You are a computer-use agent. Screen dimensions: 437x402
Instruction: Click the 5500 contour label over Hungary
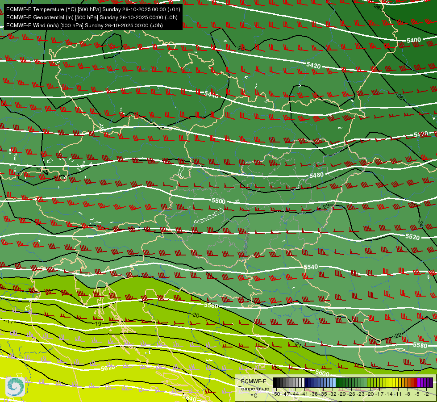click(218, 201)
